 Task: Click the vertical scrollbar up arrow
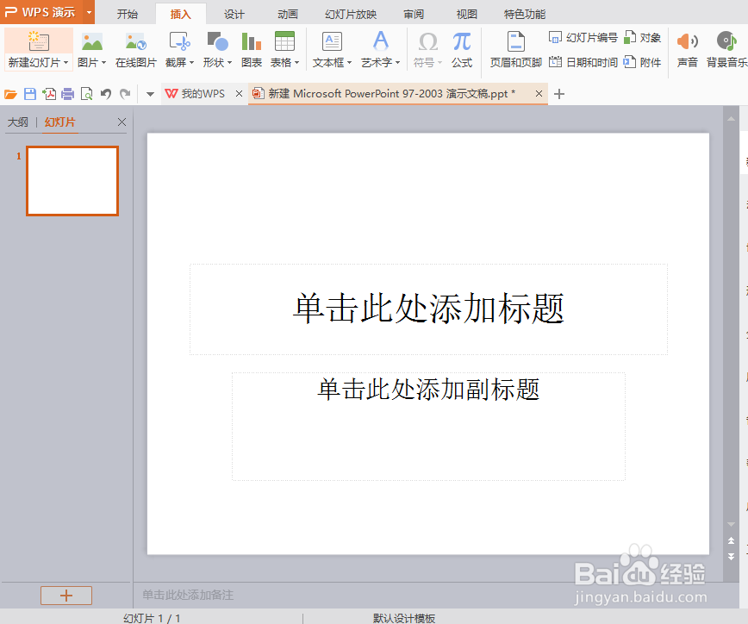click(x=731, y=118)
